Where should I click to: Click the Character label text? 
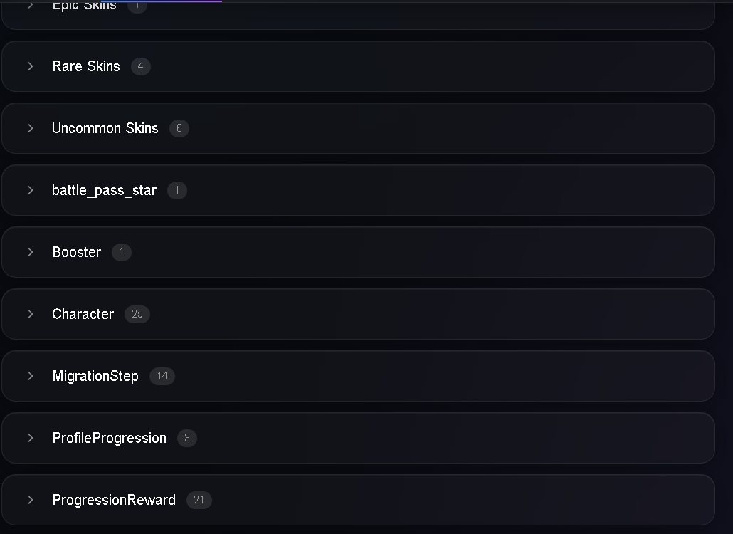pyautogui.click(x=83, y=314)
